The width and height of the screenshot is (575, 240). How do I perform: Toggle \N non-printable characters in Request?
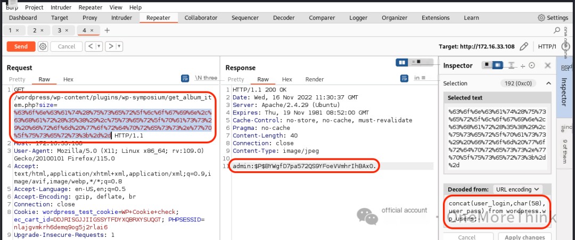(x=206, y=78)
